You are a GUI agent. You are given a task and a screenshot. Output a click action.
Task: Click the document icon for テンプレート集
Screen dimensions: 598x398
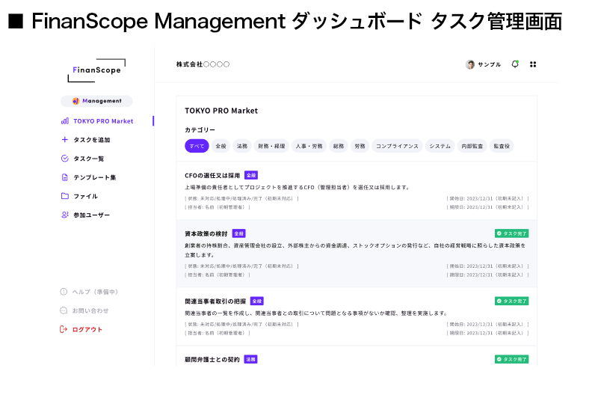pyautogui.click(x=65, y=177)
